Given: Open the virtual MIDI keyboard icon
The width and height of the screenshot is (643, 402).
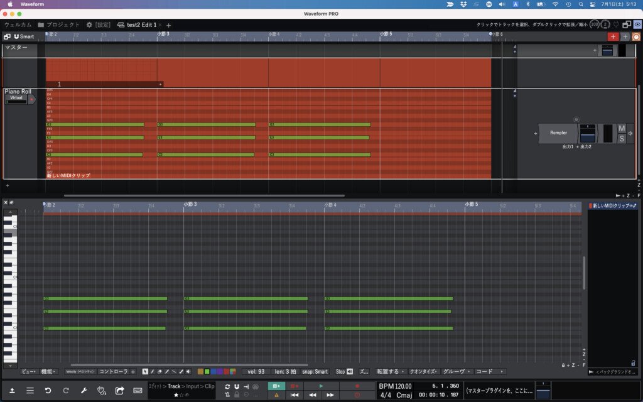Looking at the screenshot, I should 137,391.
